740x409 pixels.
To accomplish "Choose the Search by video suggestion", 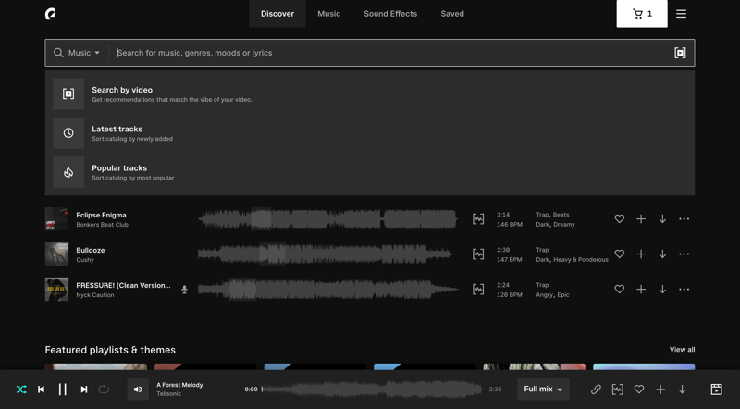I will [369, 94].
